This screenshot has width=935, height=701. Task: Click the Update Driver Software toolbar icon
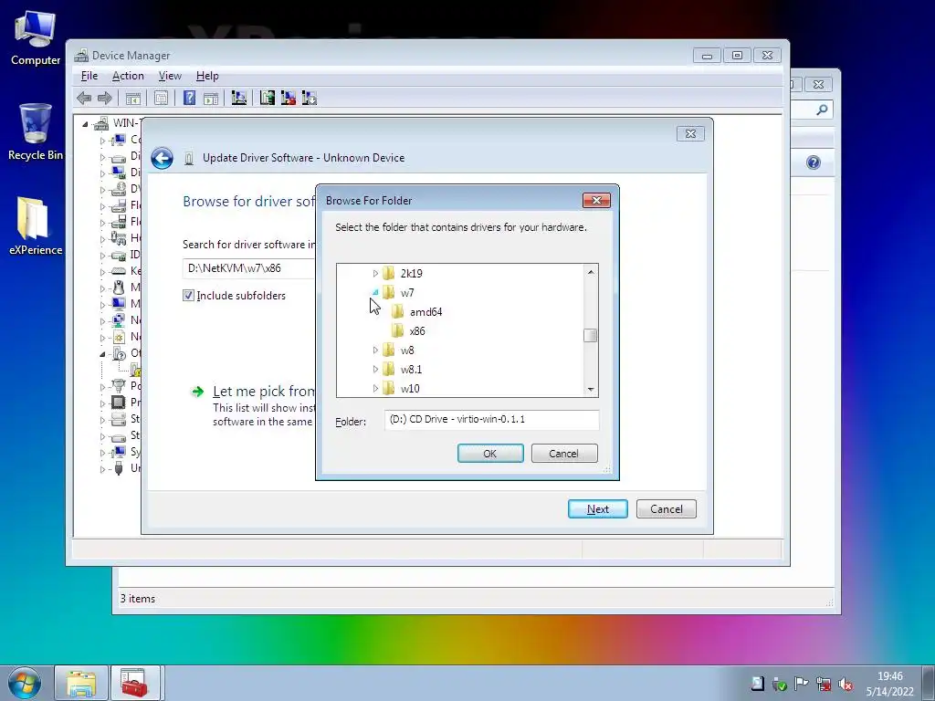pyautogui.click(x=268, y=98)
